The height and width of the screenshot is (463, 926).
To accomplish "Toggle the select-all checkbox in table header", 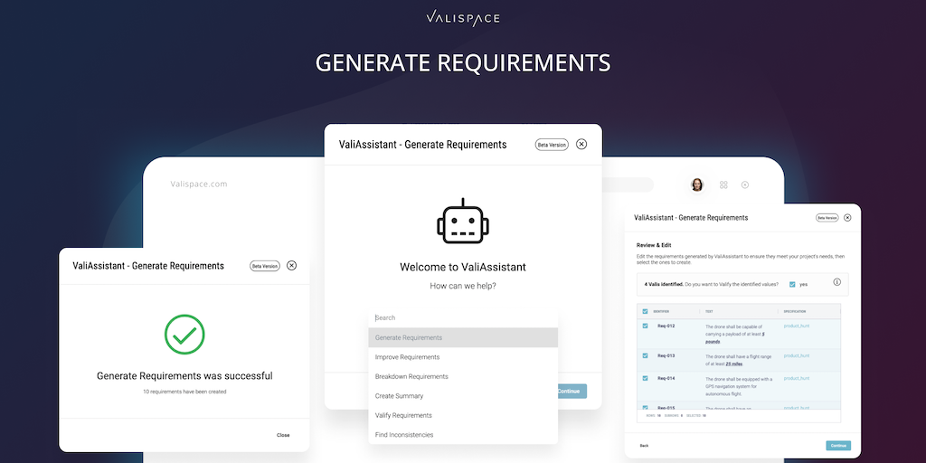I will (x=645, y=311).
